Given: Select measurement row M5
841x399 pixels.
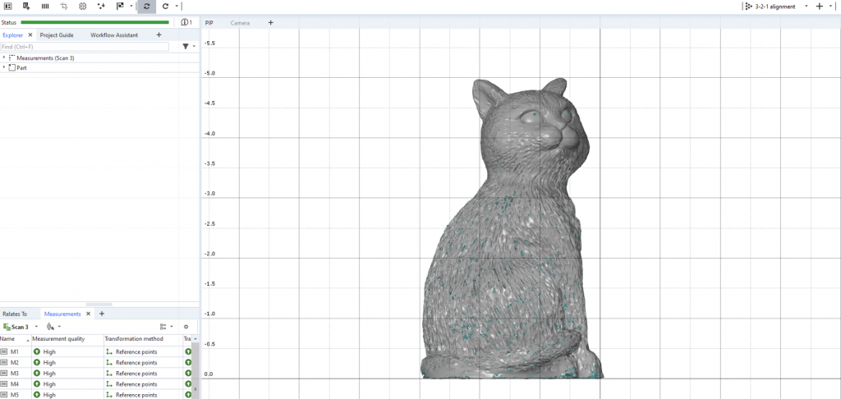Looking at the screenshot, I should [97, 395].
